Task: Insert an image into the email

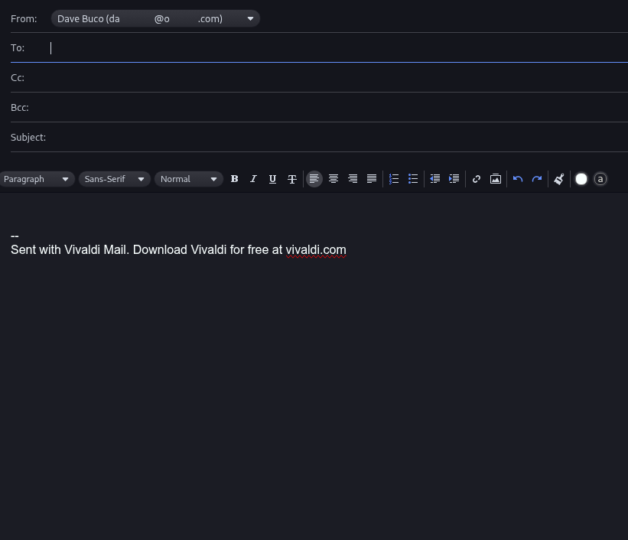Action: pyautogui.click(x=496, y=179)
